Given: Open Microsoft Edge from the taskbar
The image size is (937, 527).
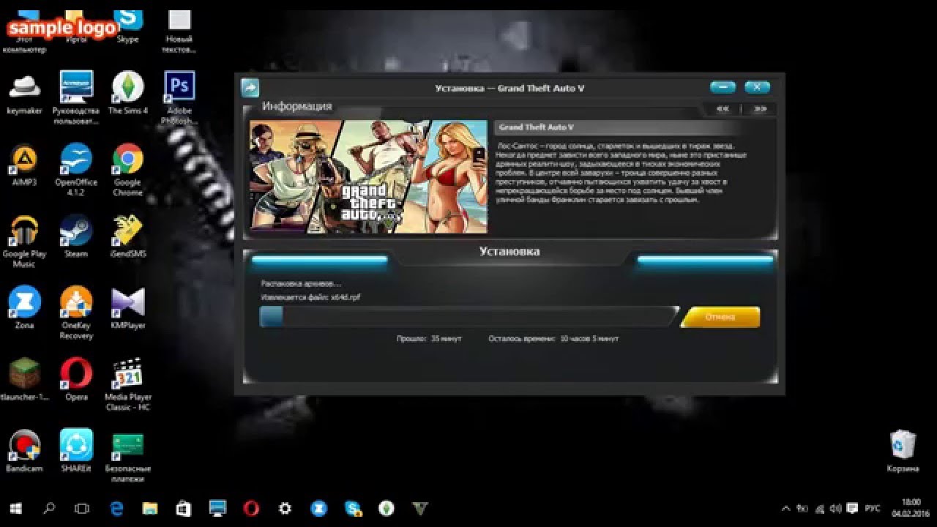Looking at the screenshot, I should [x=116, y=508].
